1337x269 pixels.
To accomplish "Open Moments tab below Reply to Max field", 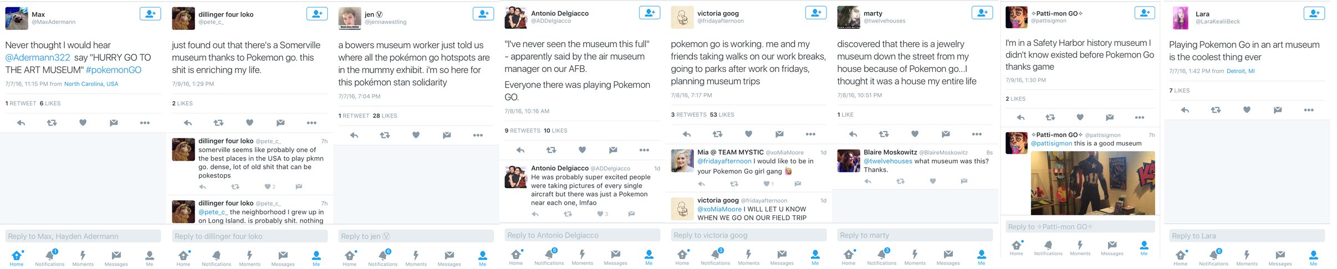I will coord(83,257).
